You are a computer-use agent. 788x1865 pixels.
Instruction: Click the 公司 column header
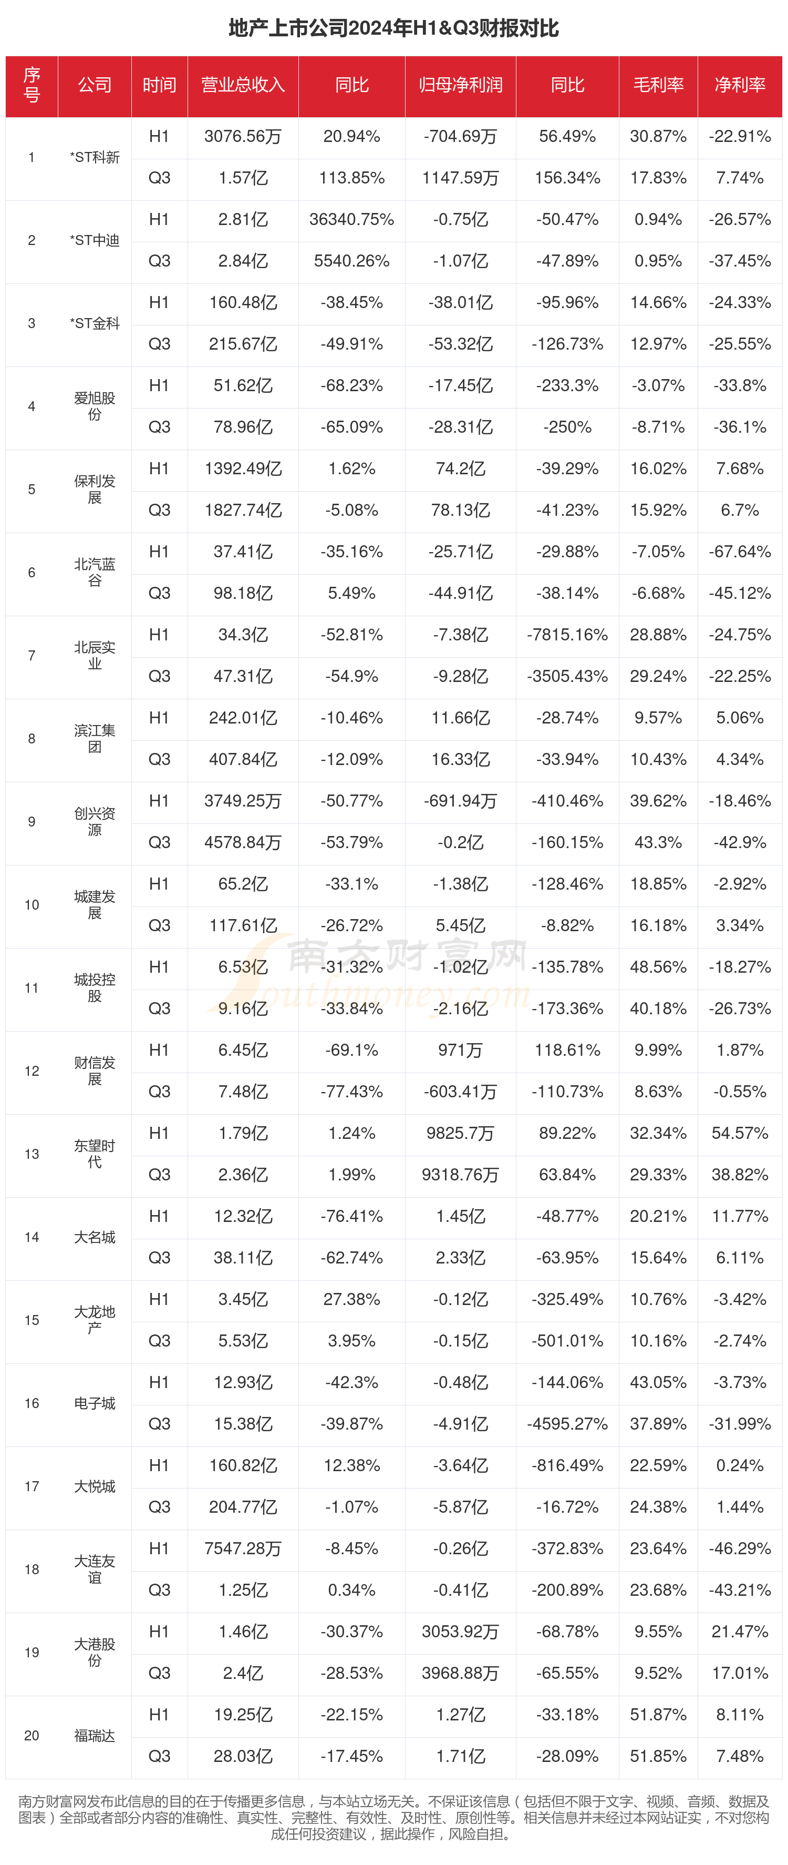click(95, 85)
